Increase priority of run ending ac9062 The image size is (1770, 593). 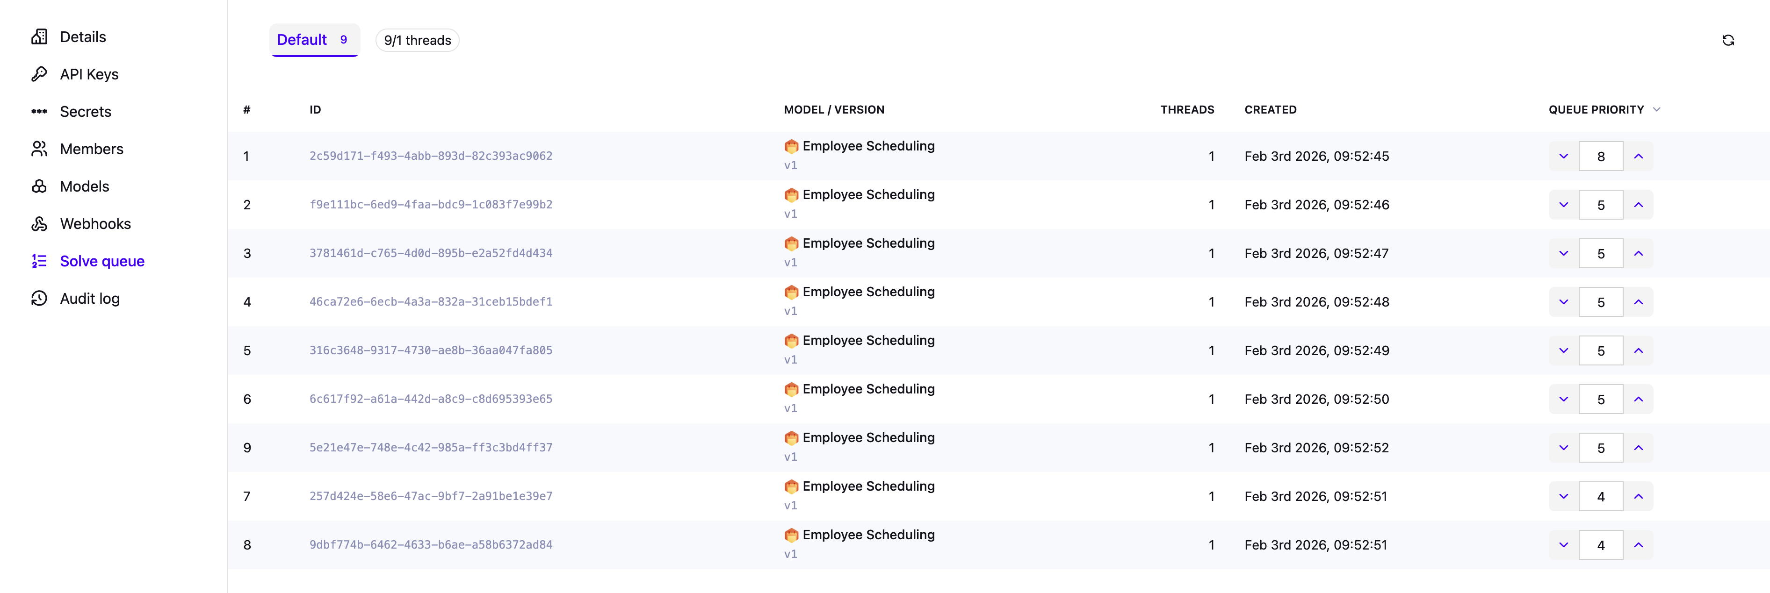point(1639,156)
